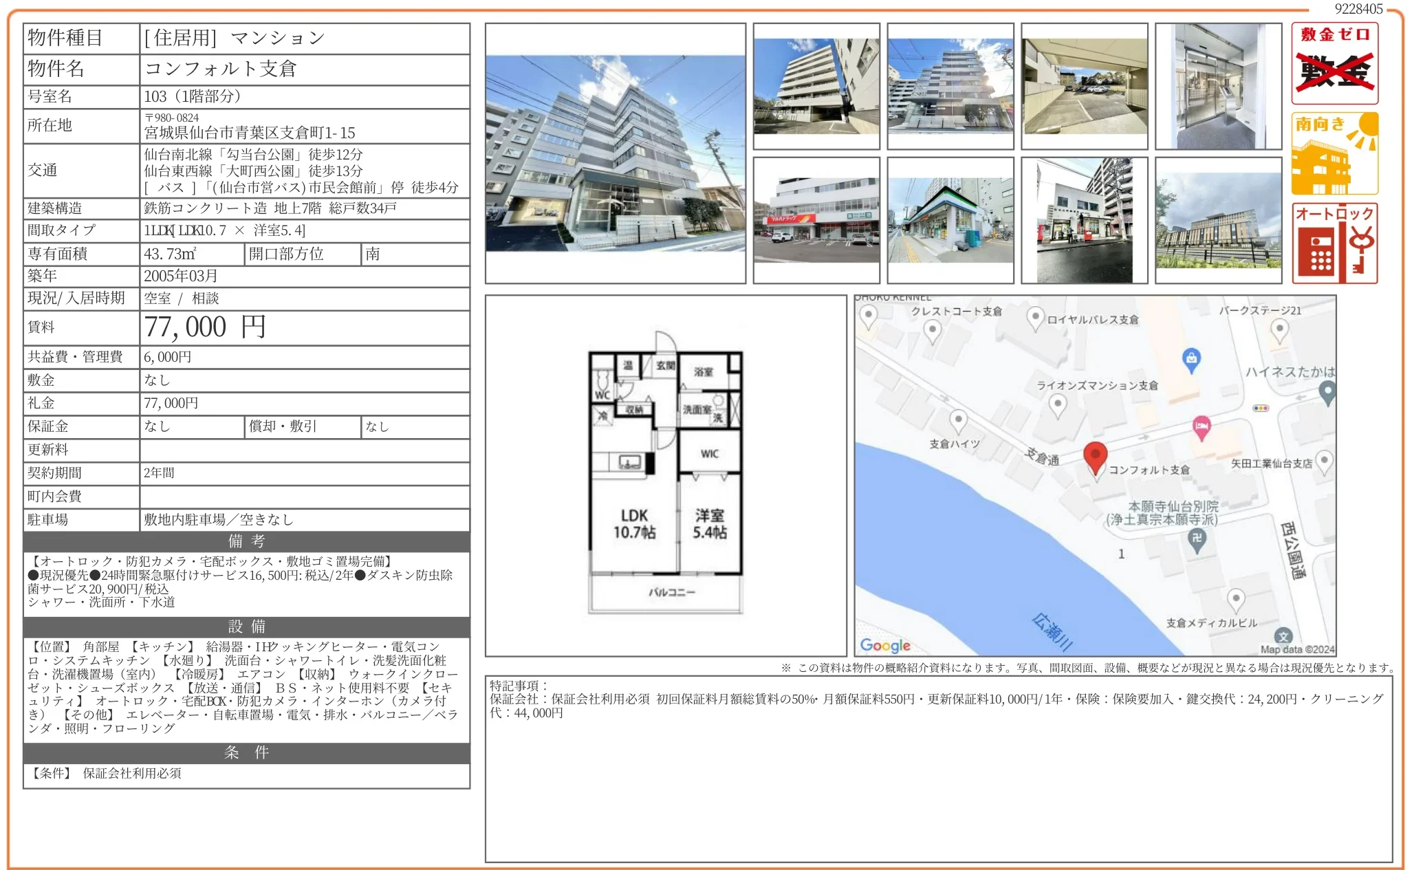Click the 支倉メディカルビル map pin
This screenshot has height=870, width=1414.
(x=1235, y=599)
